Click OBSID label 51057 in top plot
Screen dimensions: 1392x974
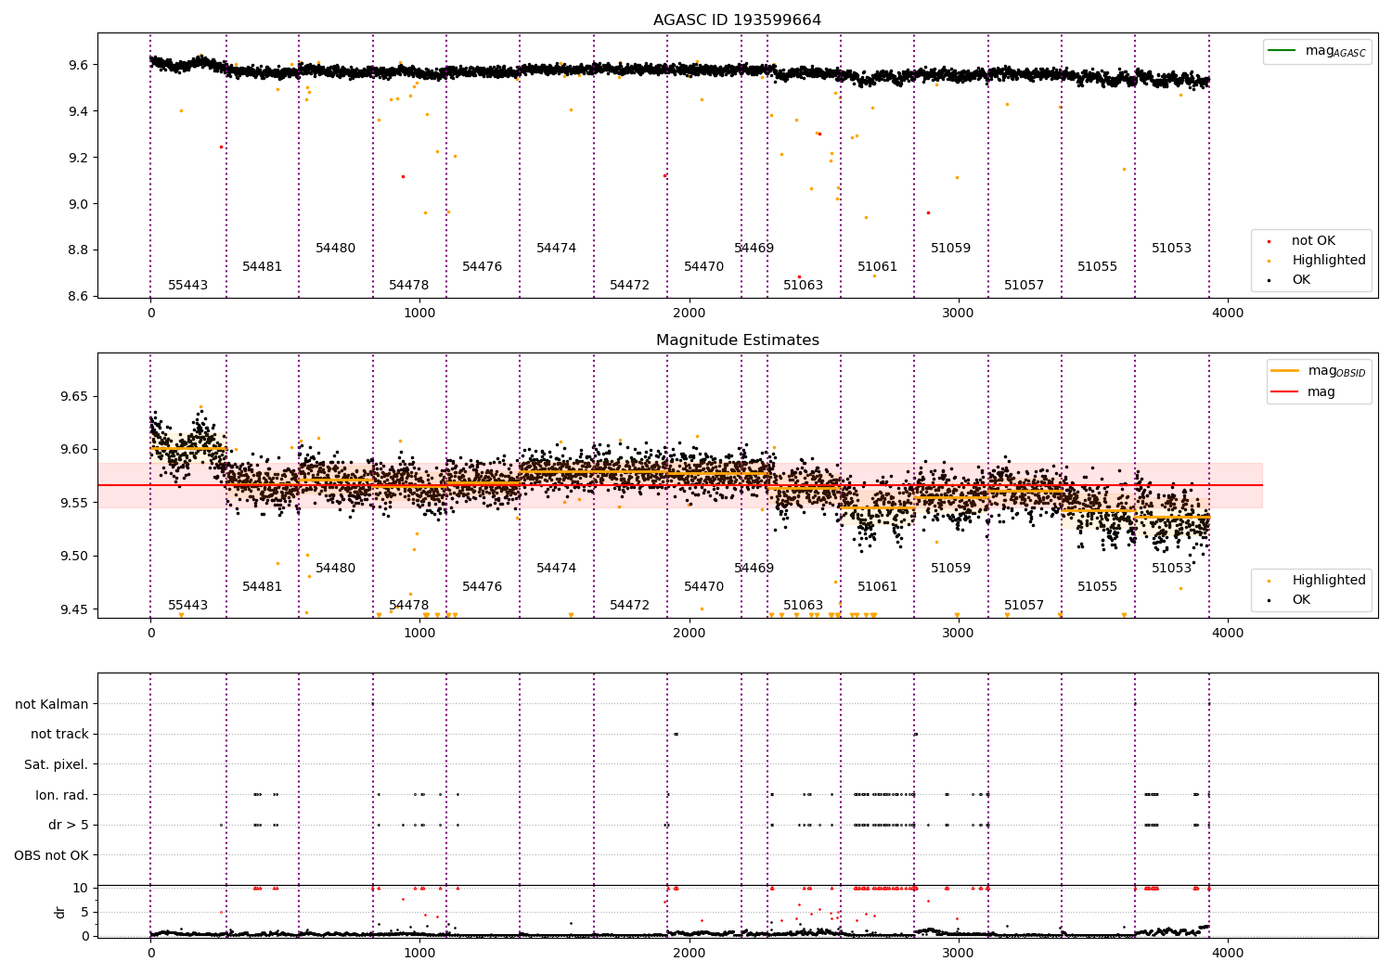pos(1024,286)
